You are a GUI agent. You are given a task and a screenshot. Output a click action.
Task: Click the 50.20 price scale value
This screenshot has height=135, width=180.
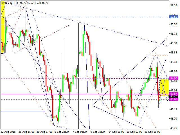[174, 24]
